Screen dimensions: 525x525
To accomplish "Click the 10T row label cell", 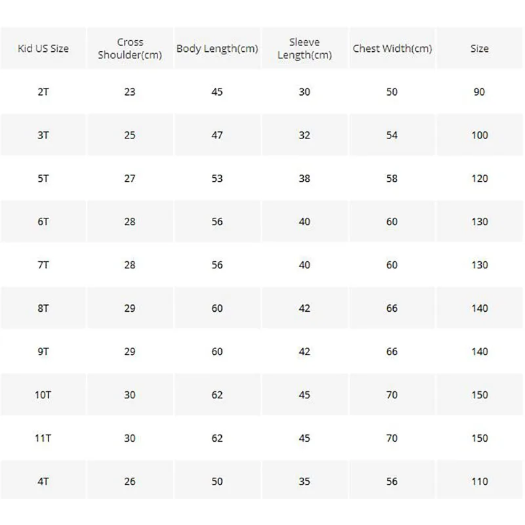I will pyautogui.click(x=43, y=395).
